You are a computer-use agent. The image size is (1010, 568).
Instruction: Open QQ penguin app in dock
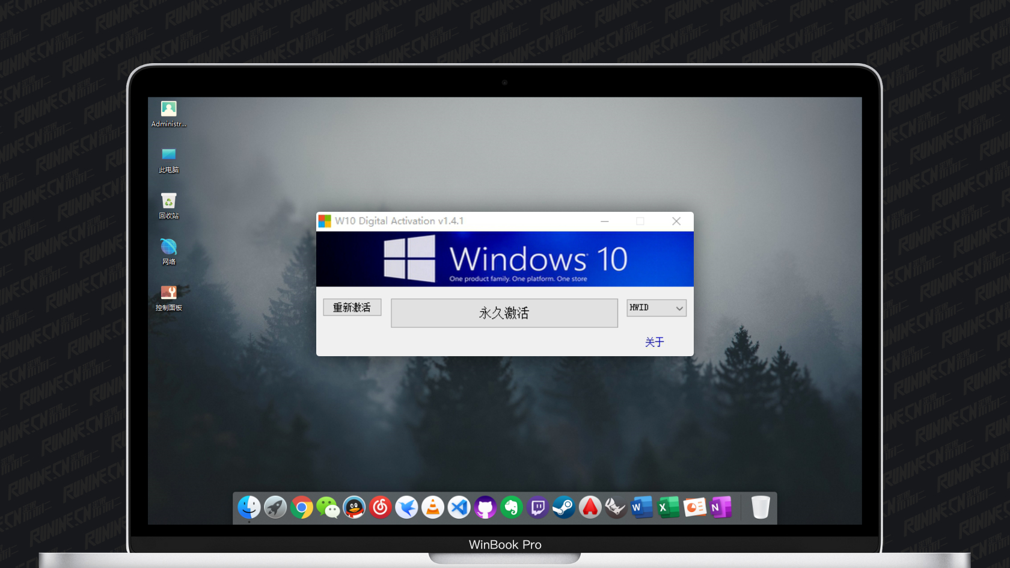(354, 507)
